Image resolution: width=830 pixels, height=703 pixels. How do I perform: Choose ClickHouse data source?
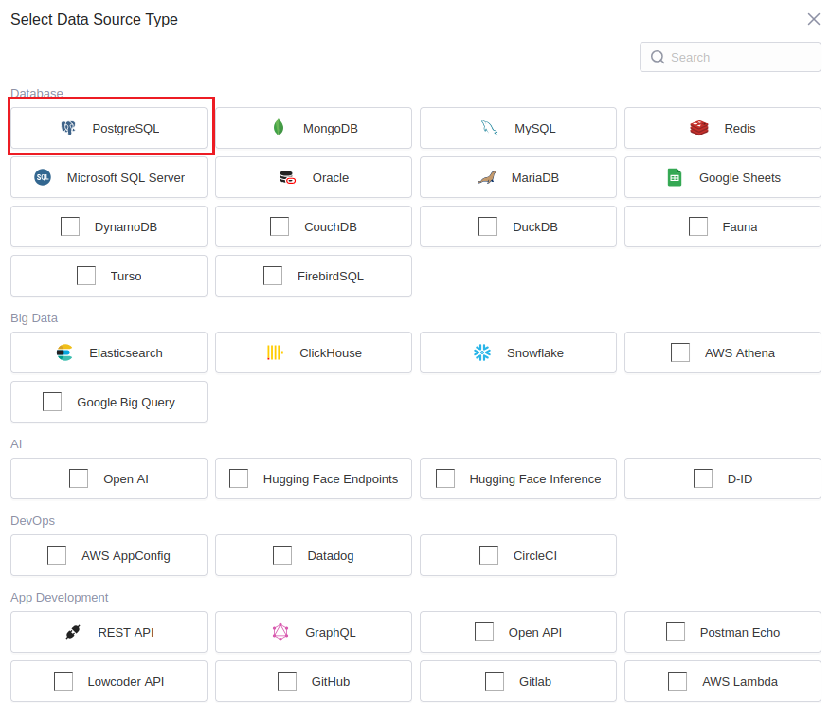[x=314, y=352]
